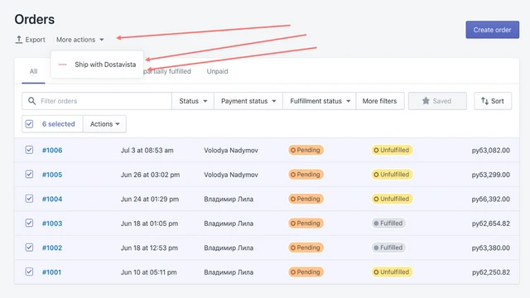This screenshot has height=298, width=530.
Task: Click the Pending badge for order #1006
Action: click(306, 150)
